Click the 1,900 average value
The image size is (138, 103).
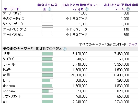pos(125,24)
